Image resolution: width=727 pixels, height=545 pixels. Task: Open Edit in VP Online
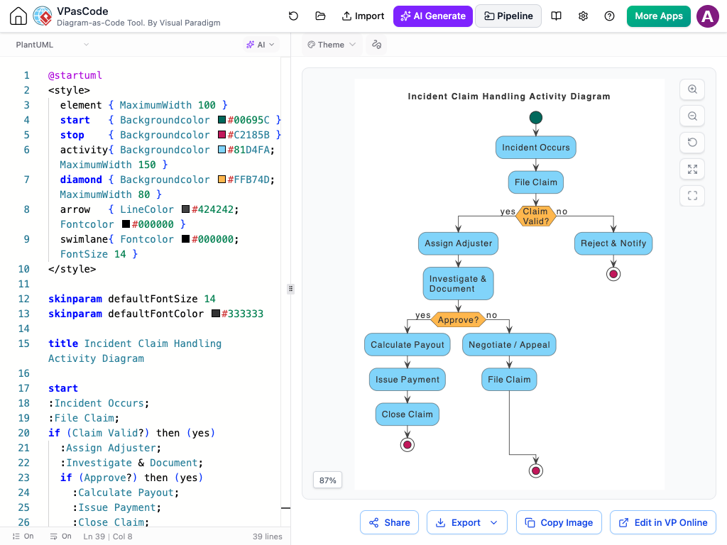[663, 523]
